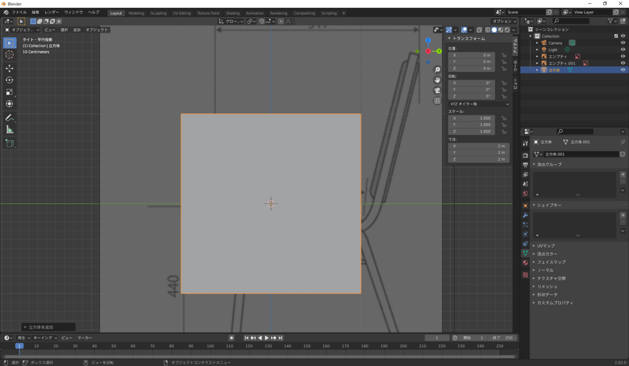Select the Transform tool
This screenshot has width=629, height=366.
click(9, 104)
